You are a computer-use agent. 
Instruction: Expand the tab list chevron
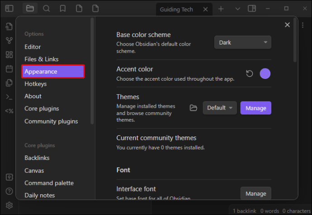(237, 9)
